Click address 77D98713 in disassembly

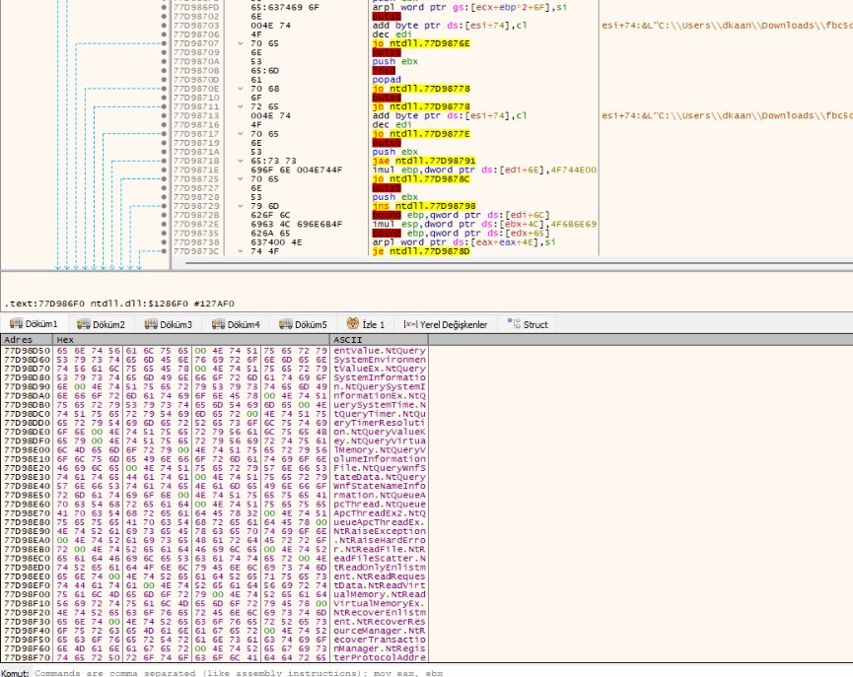196,116
